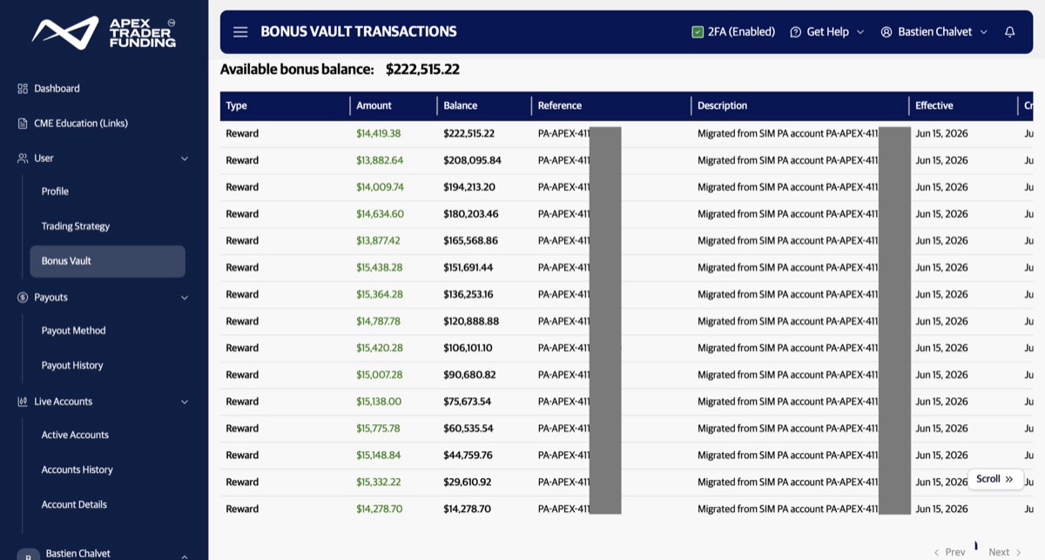1045x560 pixels.
Task: Open the Dashboard page
Action: [57, 89]
